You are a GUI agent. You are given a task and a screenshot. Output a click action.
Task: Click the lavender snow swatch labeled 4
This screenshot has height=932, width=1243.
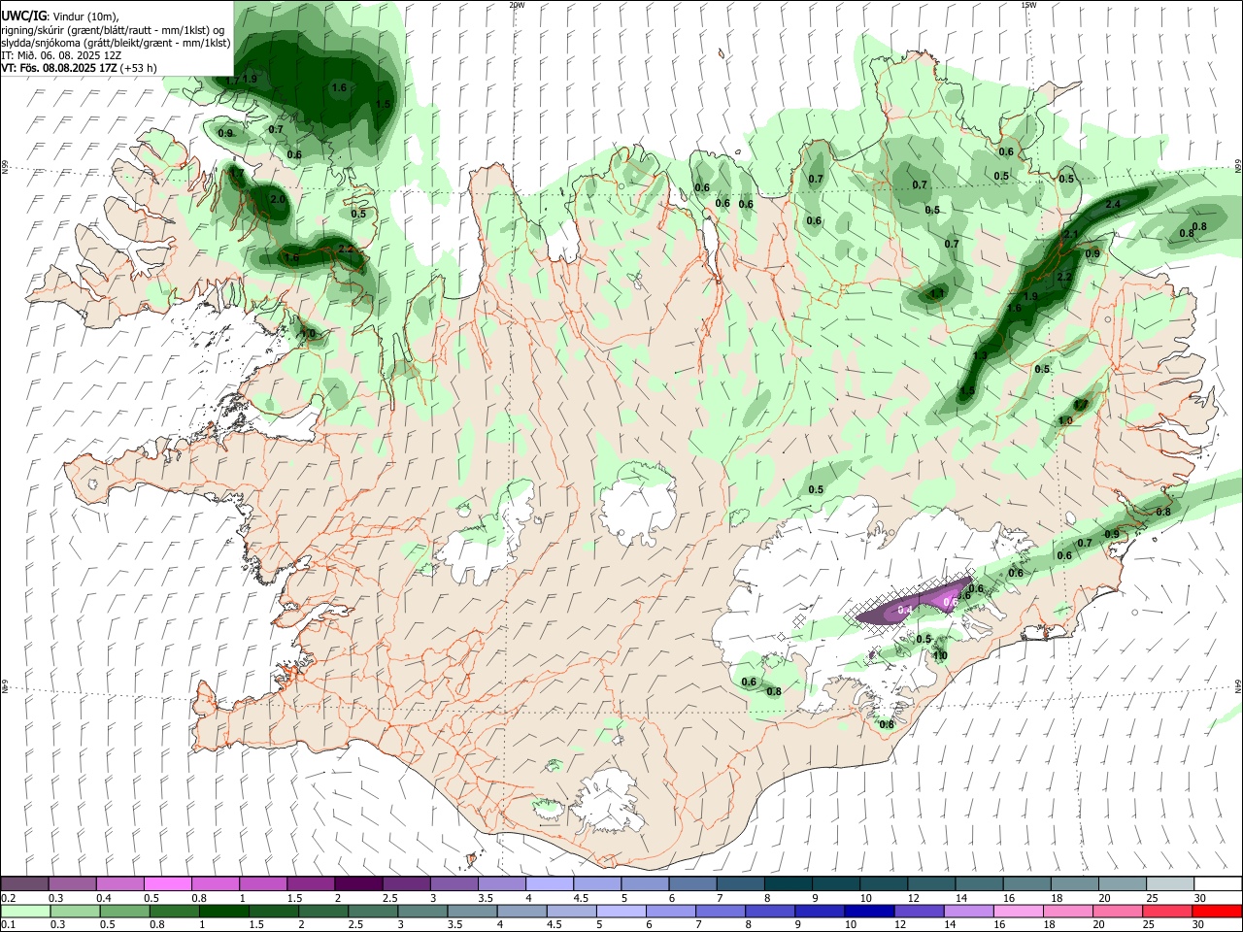[x=550, y=883]
